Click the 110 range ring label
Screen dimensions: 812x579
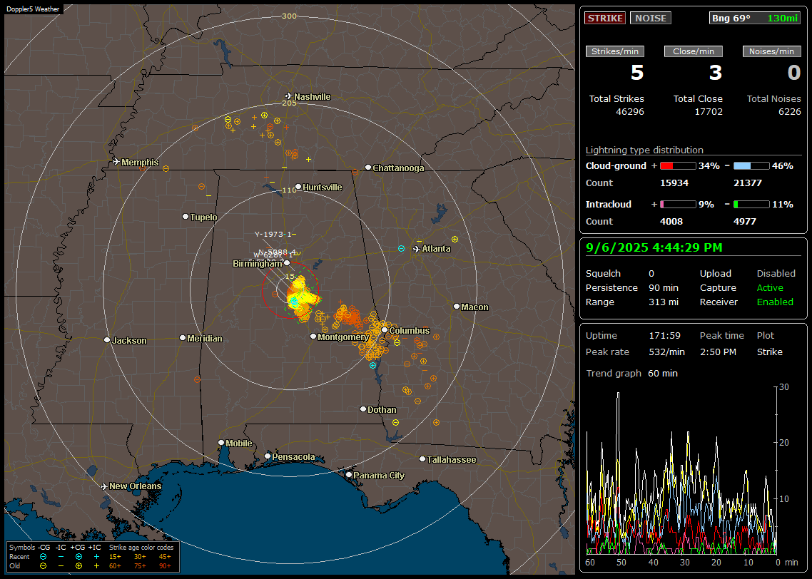[289, 190]
